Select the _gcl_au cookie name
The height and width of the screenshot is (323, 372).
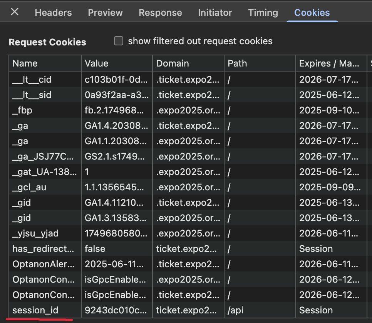tap(29, 187)
